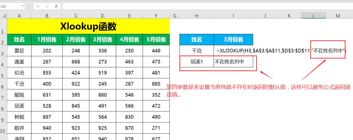Click the Select All corner triangle
This screenshot has height=140, width=353.
point(4,16)
